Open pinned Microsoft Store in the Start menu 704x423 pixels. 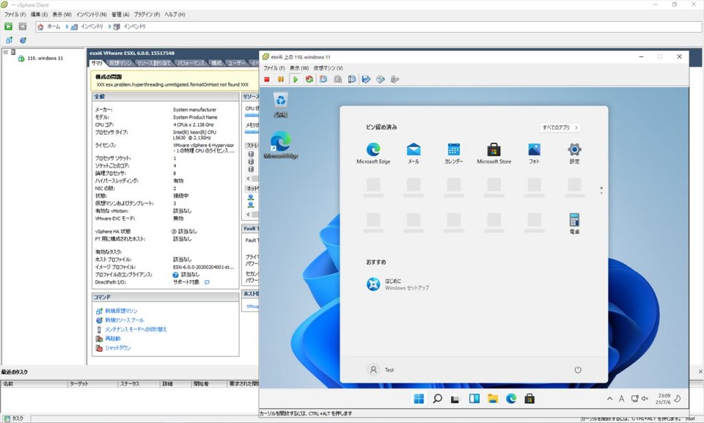[x=494, y=153]
